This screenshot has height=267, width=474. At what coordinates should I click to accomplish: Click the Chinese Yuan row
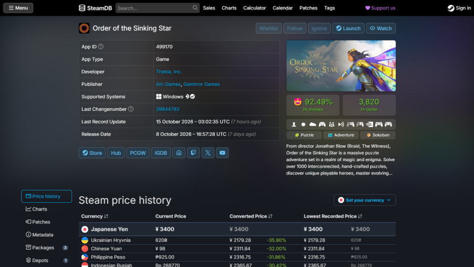237,249
